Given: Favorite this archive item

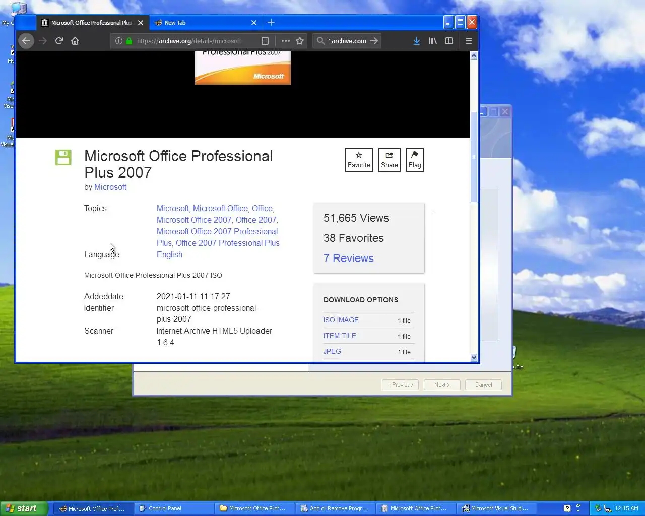Looking at the screenshot, I should tap(359, 160).
